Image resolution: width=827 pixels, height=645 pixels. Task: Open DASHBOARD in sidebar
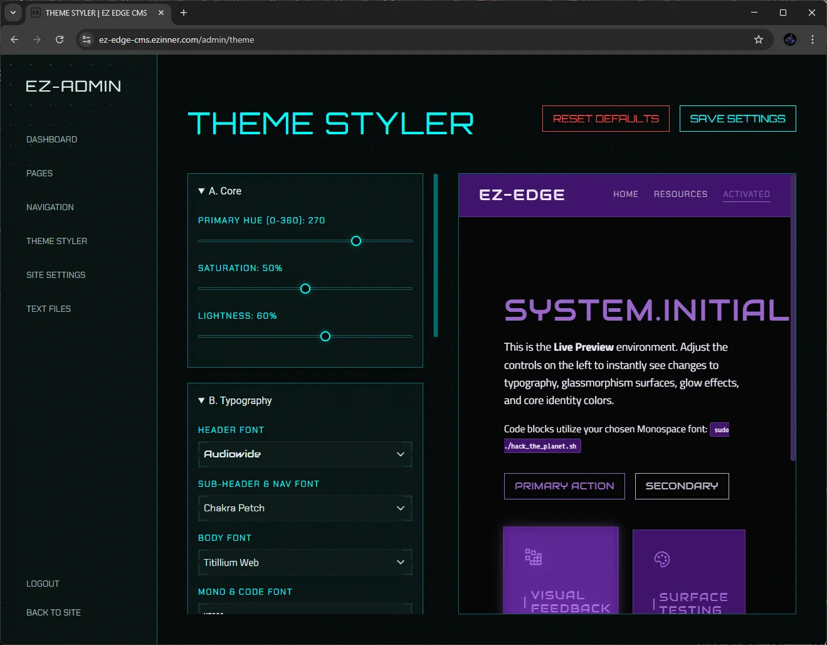(51, 139)
